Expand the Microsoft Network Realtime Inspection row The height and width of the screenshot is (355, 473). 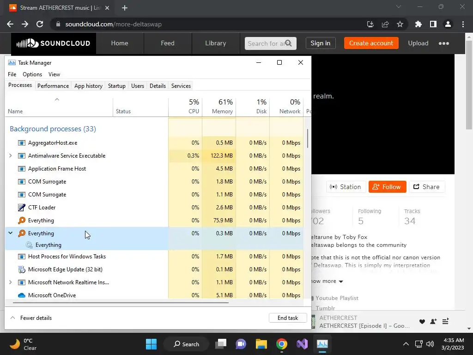click(x=11, y=282)
